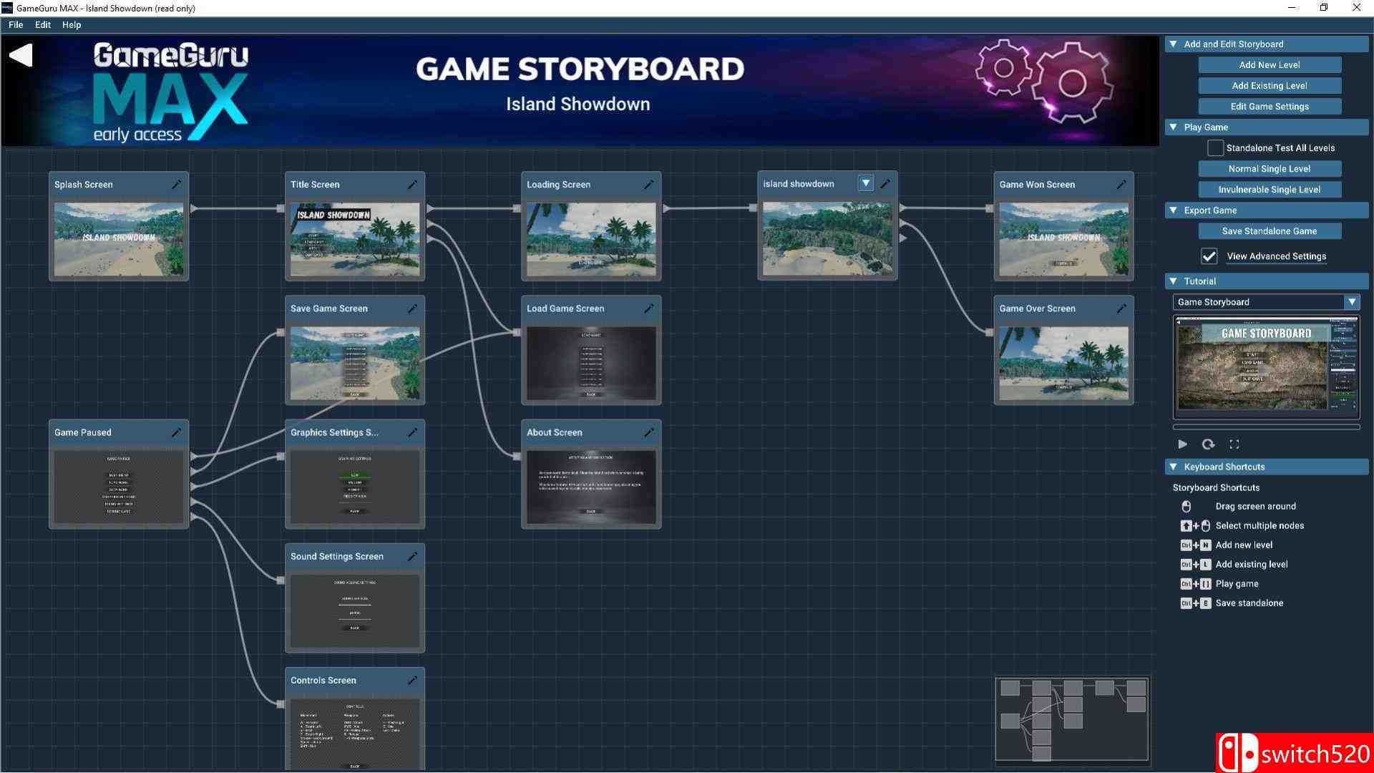Click Title Screen pencil edit icon

click(412, 185)
